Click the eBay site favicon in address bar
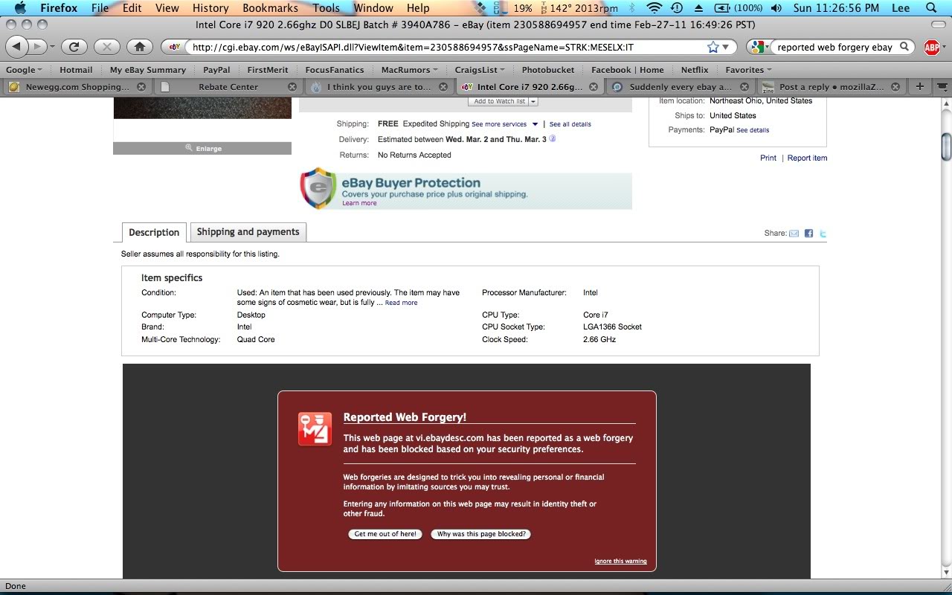The height and width of the screenshot is (595, 952). pos(175,47)
